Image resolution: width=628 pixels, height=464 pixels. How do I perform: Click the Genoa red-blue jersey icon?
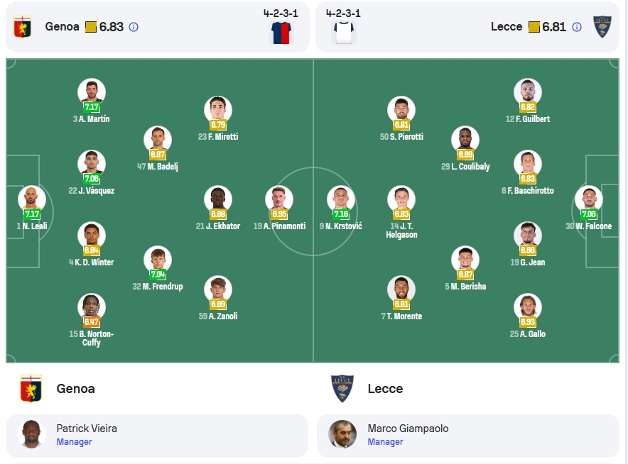[x=281, y=33]
